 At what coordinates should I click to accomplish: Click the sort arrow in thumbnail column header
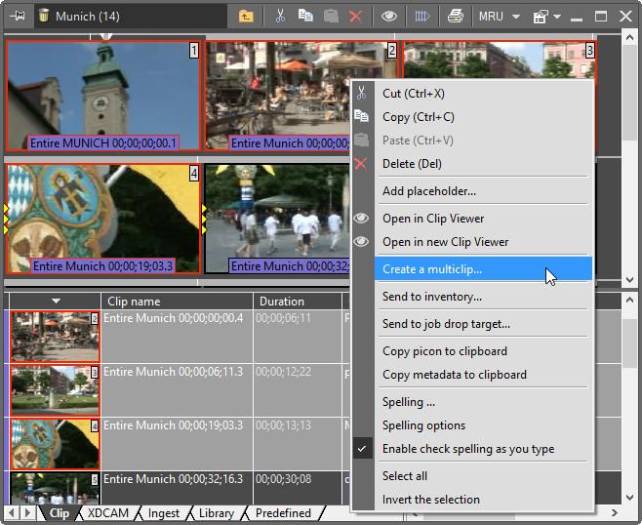[x=56, y=301]
